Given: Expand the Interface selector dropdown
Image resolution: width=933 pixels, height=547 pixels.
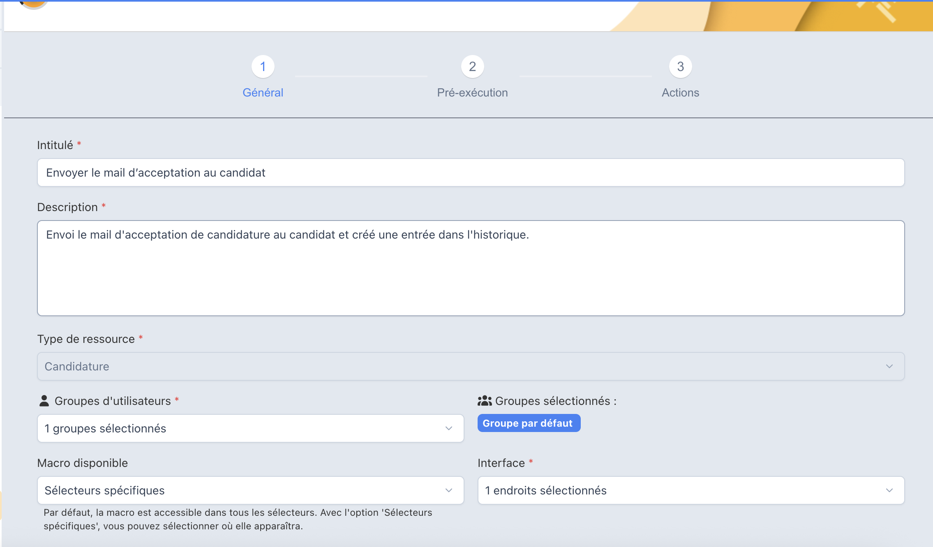Looking at the screenshot, I should (691, 490).
